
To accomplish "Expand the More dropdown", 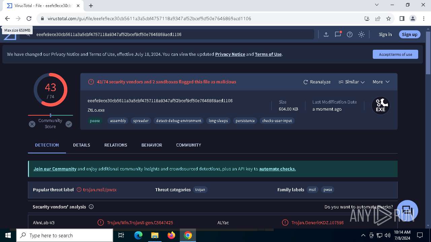I will [x=381, y=82].
